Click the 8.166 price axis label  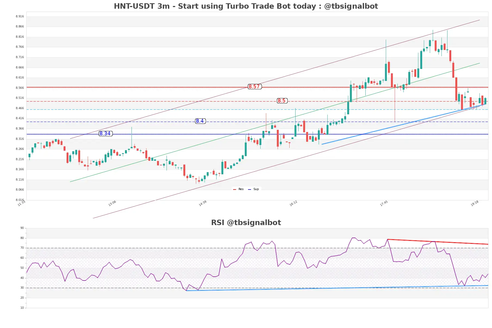[20, 169]
